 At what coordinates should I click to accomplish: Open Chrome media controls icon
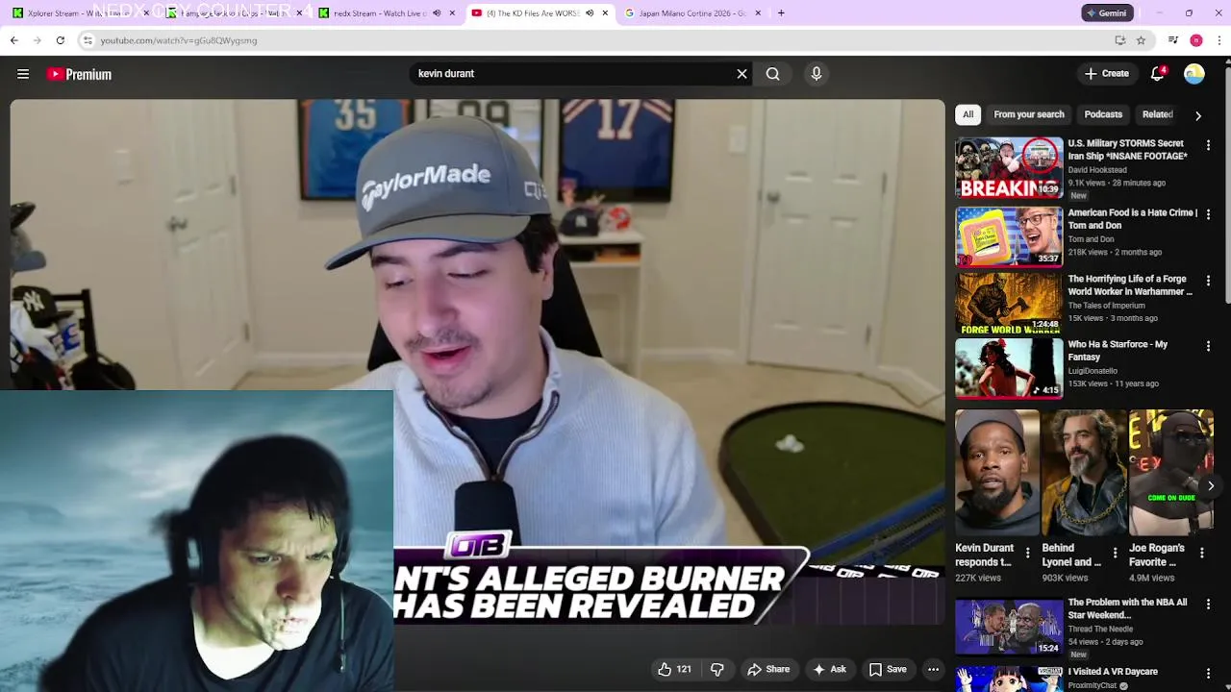pos(1172,40)
